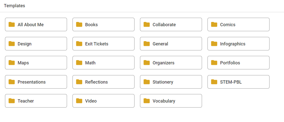The height and width of the screenshot is (122, 284).
Task: Click the Reflections folder icon
Action: (x=79, y=82)
